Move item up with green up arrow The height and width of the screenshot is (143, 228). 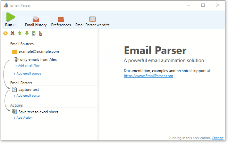20,33
